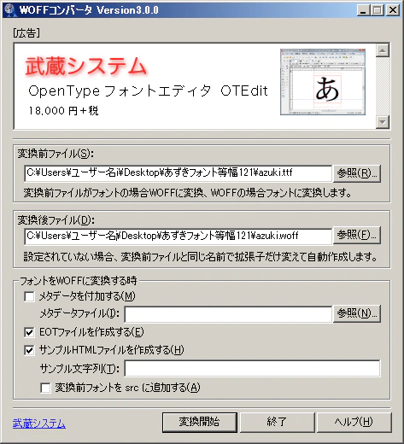The width and height of the screenshot is (404, 444).
Task: Click the 変換前ファイル source path field
Action: pos(179,173)
